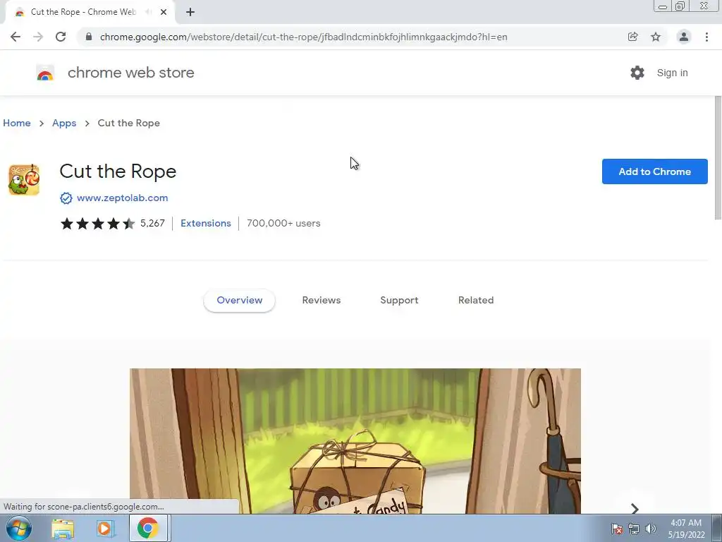Image resolution: width=722 pixels, height=542 pixels.
Task: Reload the page with the refresh icon
Action: [61, 37]
